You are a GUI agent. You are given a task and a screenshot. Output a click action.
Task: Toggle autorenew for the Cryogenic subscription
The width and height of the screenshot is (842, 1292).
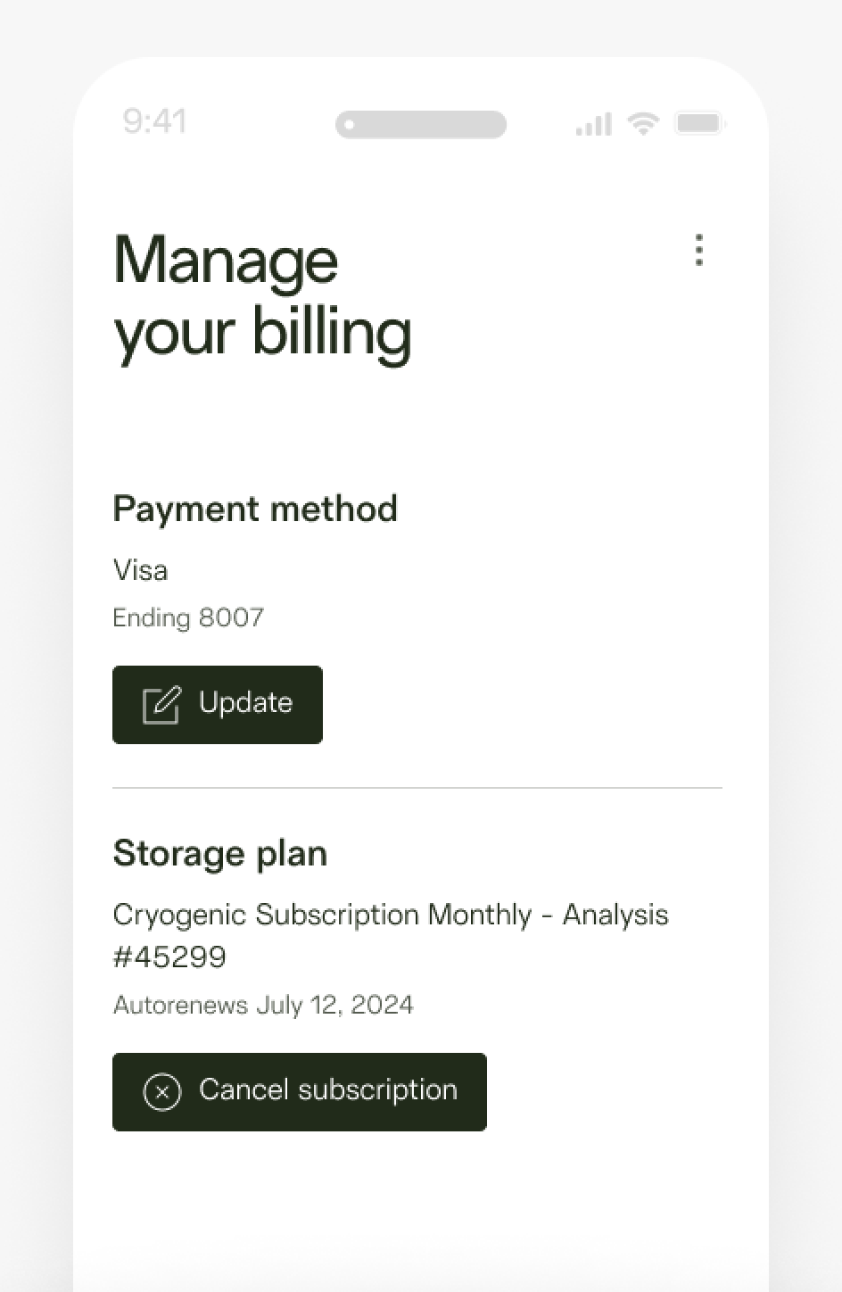[x=263, y=1005]
